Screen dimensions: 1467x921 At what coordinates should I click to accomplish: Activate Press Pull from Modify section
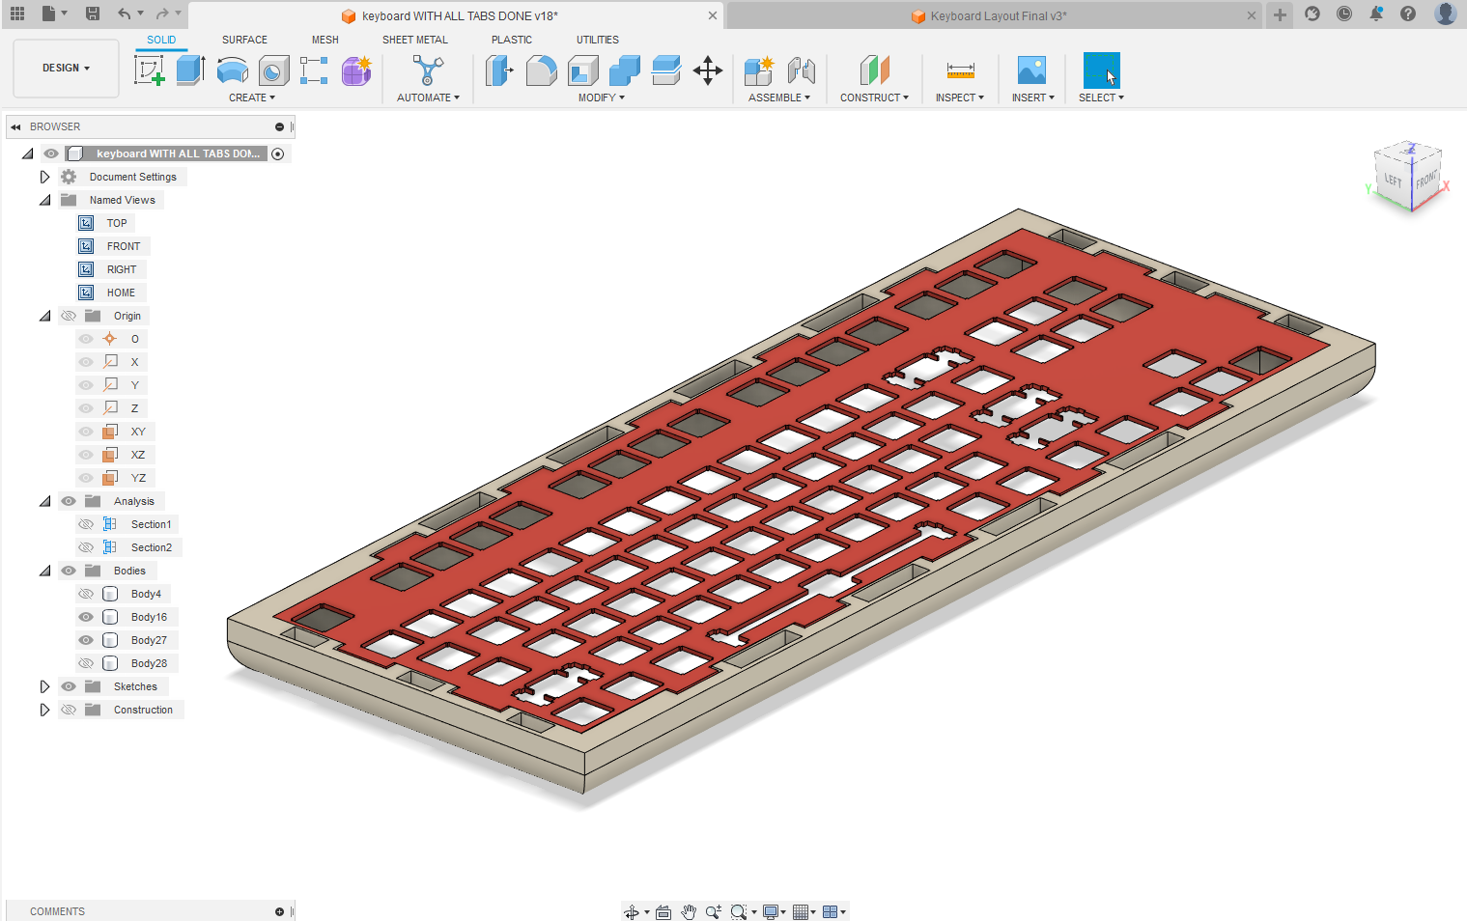tap(499, 70)
